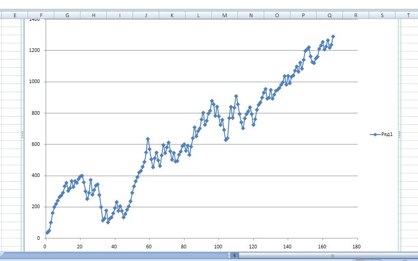The height and width of the screenshot is (261, 418).
Task: Select horizontal axis label 100
Action: pyautogui.click(x=218, y=247)
